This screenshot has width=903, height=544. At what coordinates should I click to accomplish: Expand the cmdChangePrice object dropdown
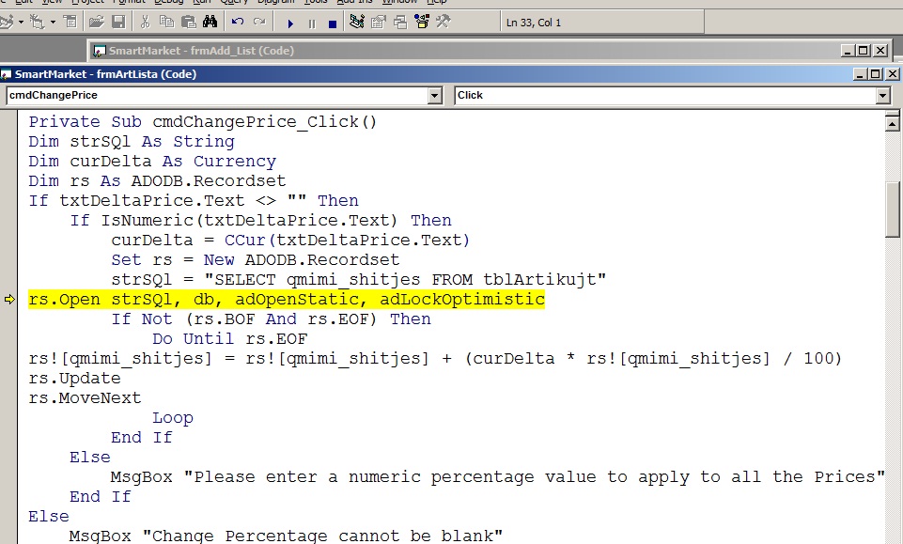(435, 96)
